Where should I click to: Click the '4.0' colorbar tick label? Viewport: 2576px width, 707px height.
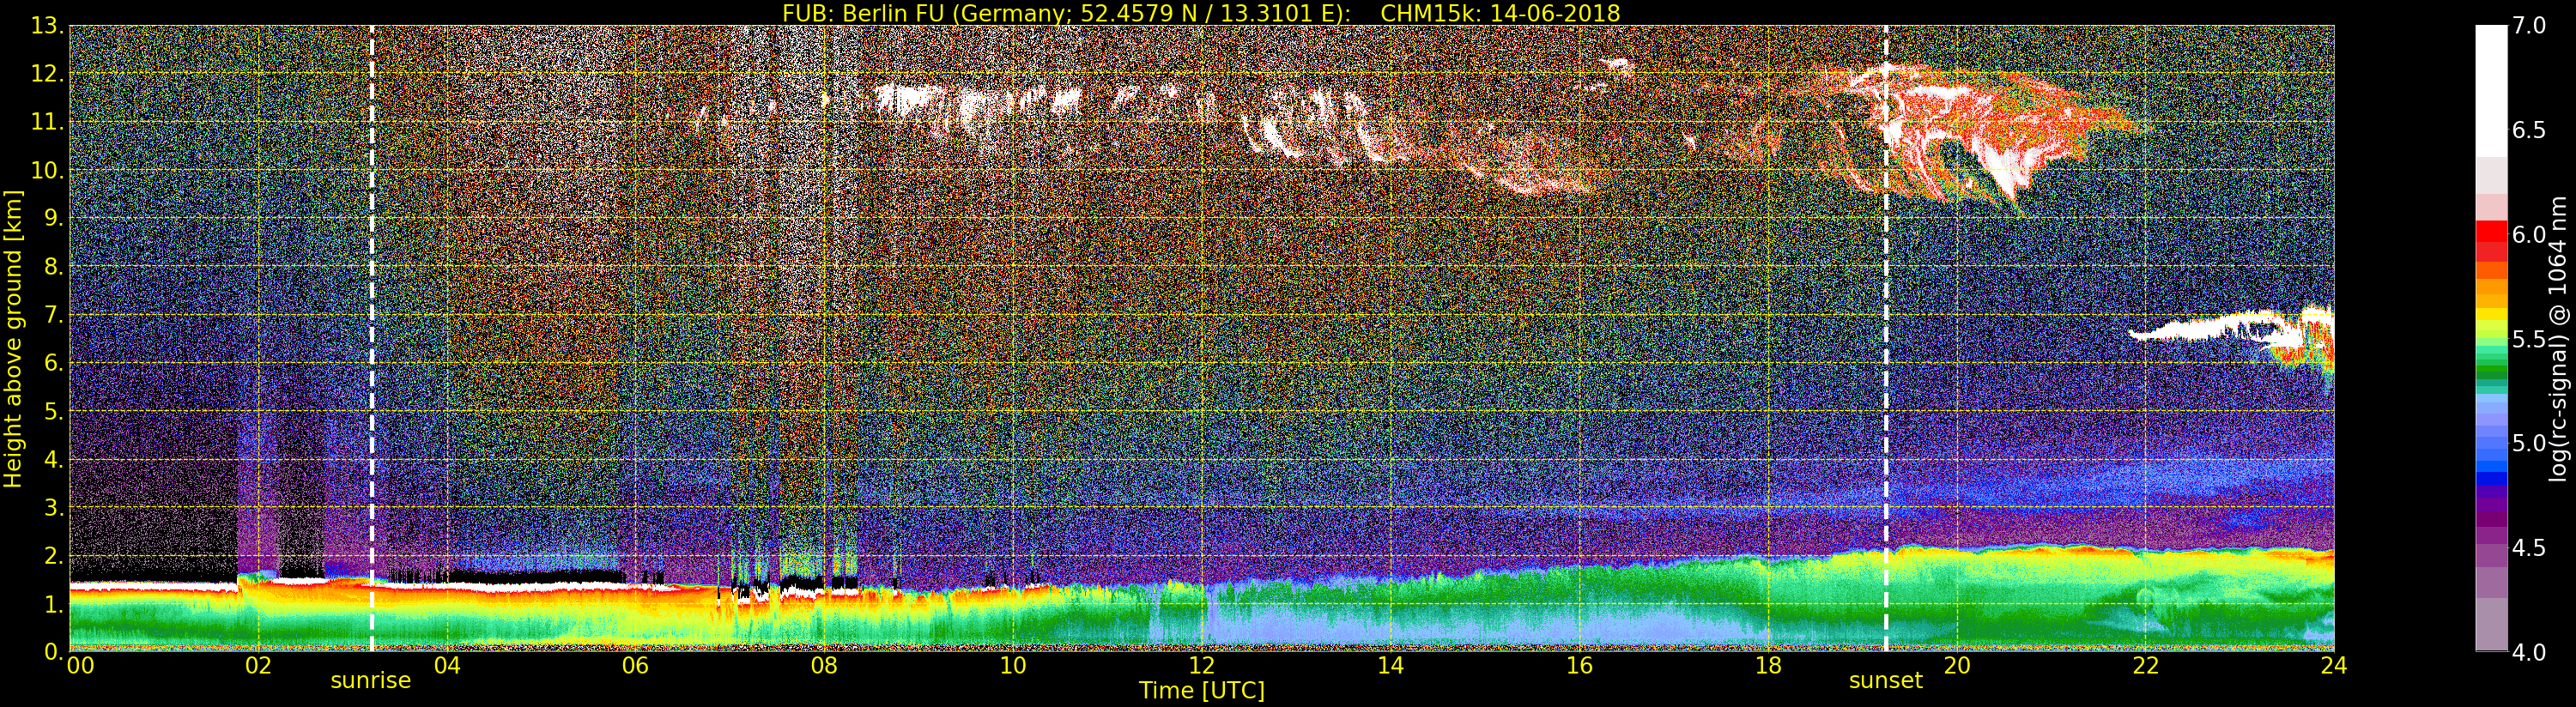(x=2527, y=652)
